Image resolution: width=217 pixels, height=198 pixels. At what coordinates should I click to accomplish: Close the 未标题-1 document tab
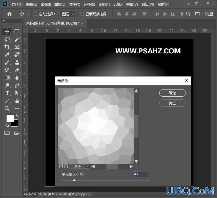pyautogui.click(x=83, y=24)
